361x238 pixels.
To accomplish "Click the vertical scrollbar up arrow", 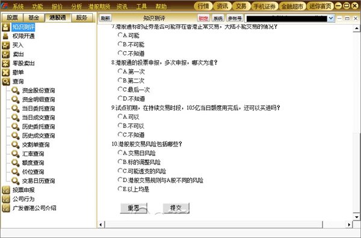I will click(x=357, y=28).
